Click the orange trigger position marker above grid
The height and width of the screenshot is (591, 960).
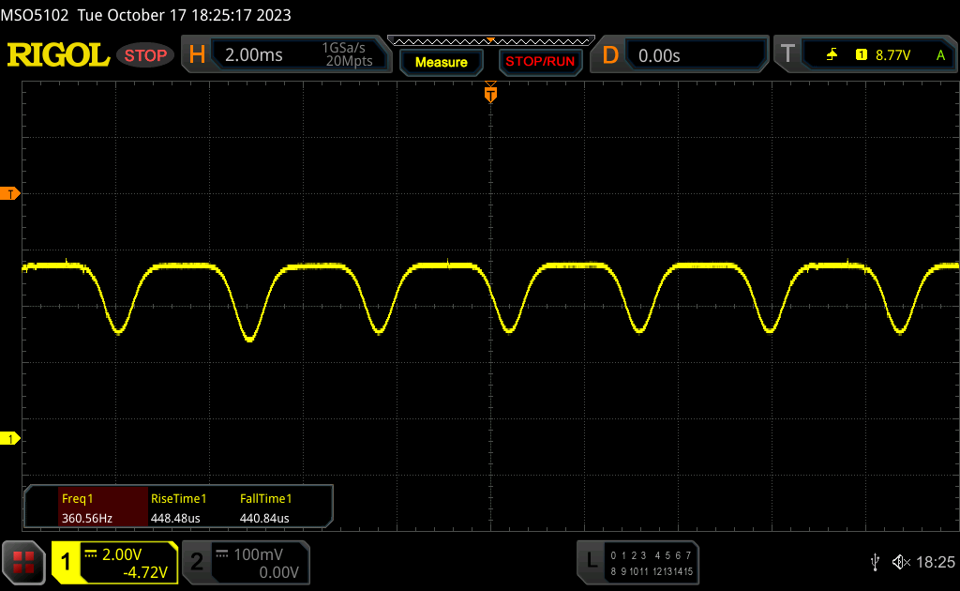490,93
